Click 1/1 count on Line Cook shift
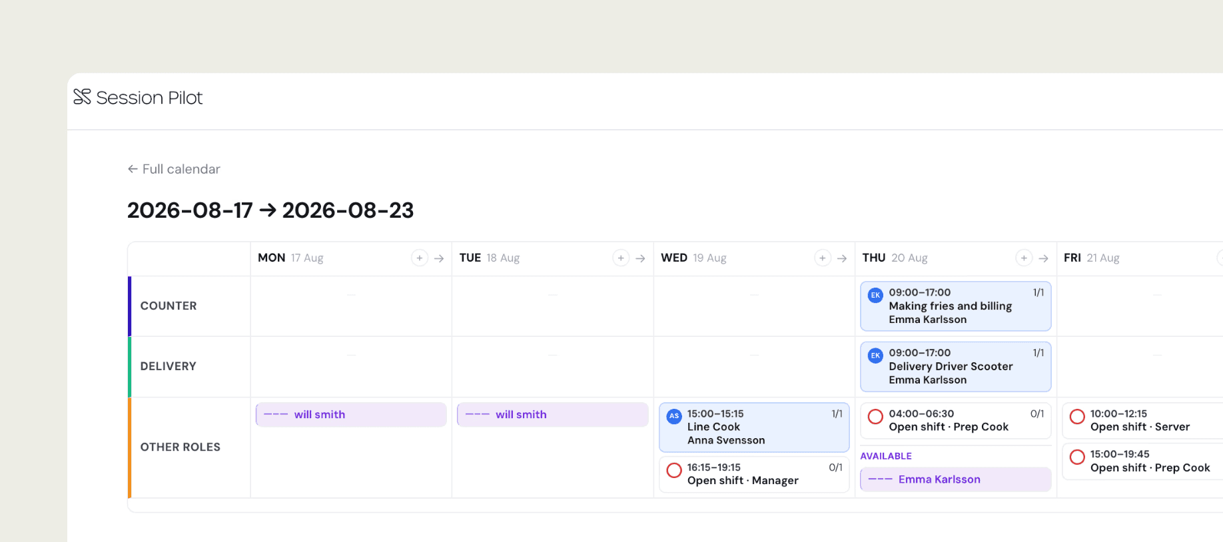 click(x=837, y=414)
